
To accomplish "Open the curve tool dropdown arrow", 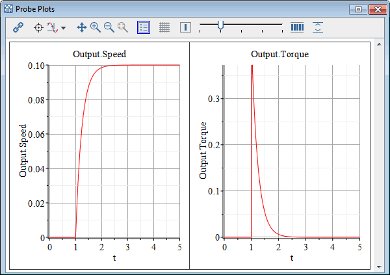I will 63,28.
